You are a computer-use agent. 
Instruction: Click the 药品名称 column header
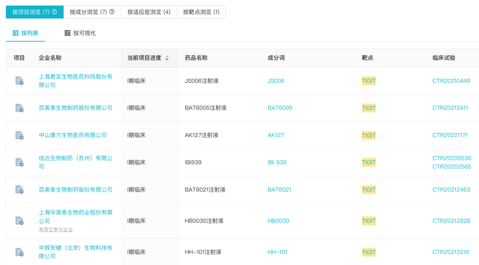(x=196, y=58)
